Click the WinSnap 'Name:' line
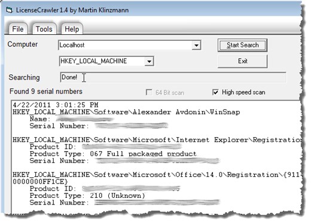Image resolution: width=311 pixels, height=223 pixels. [71, 119]
